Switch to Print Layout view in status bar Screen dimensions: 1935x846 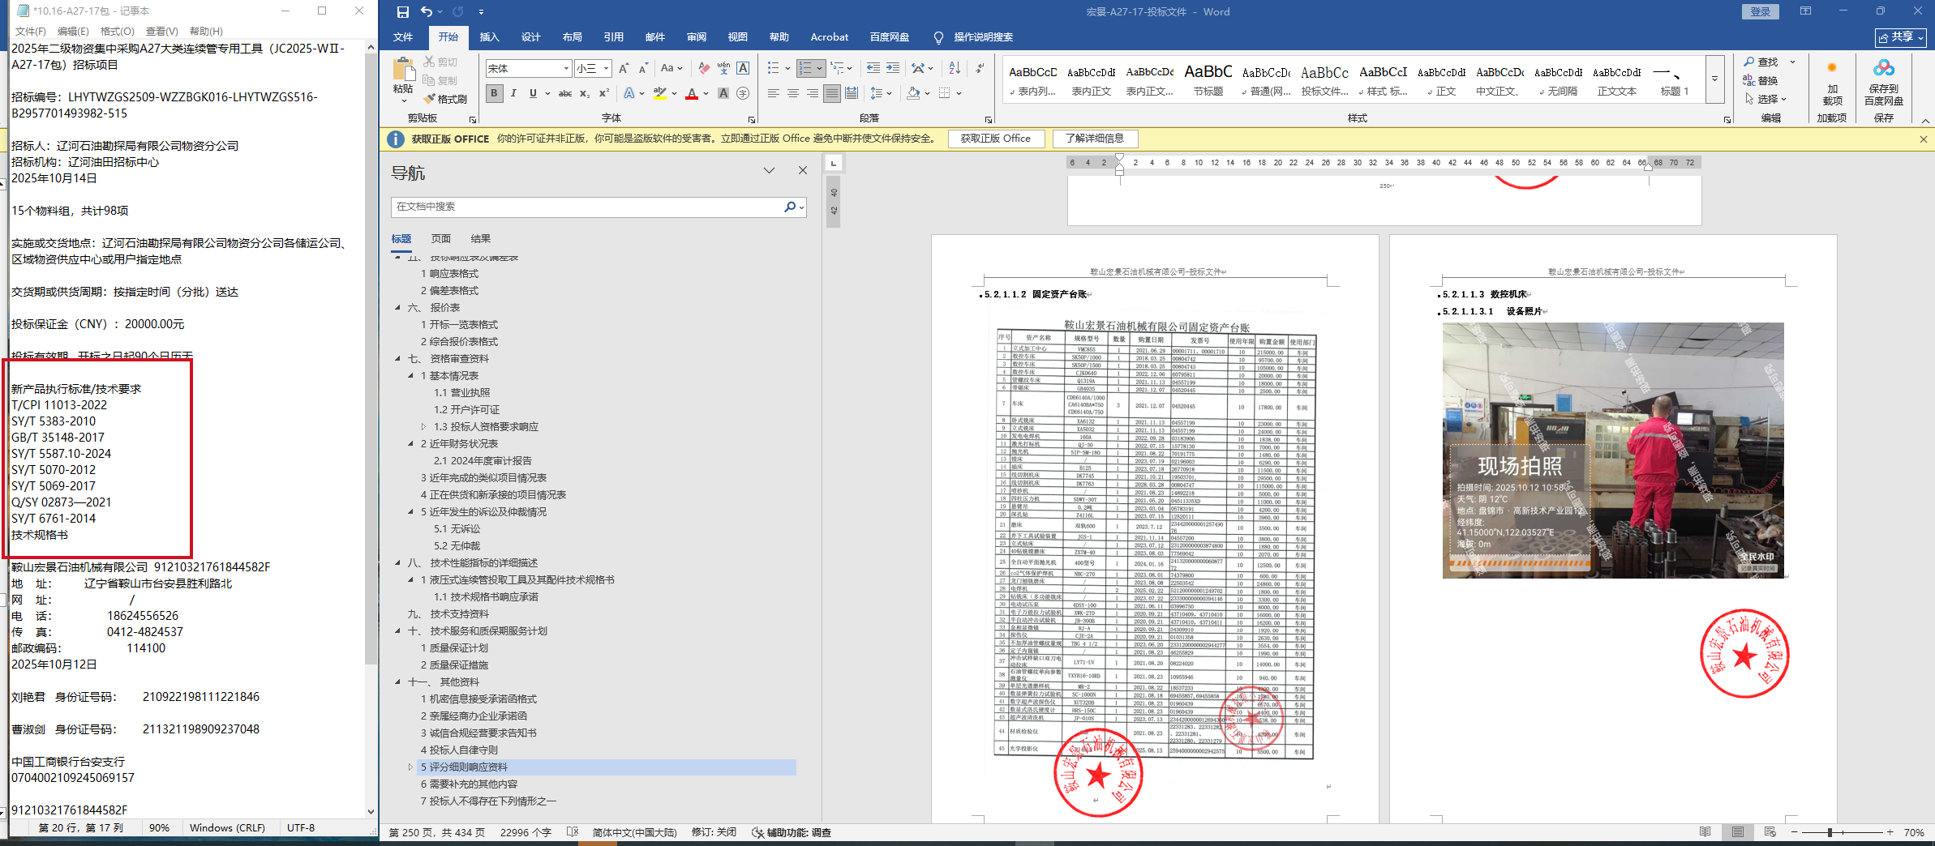[1738, 832]
